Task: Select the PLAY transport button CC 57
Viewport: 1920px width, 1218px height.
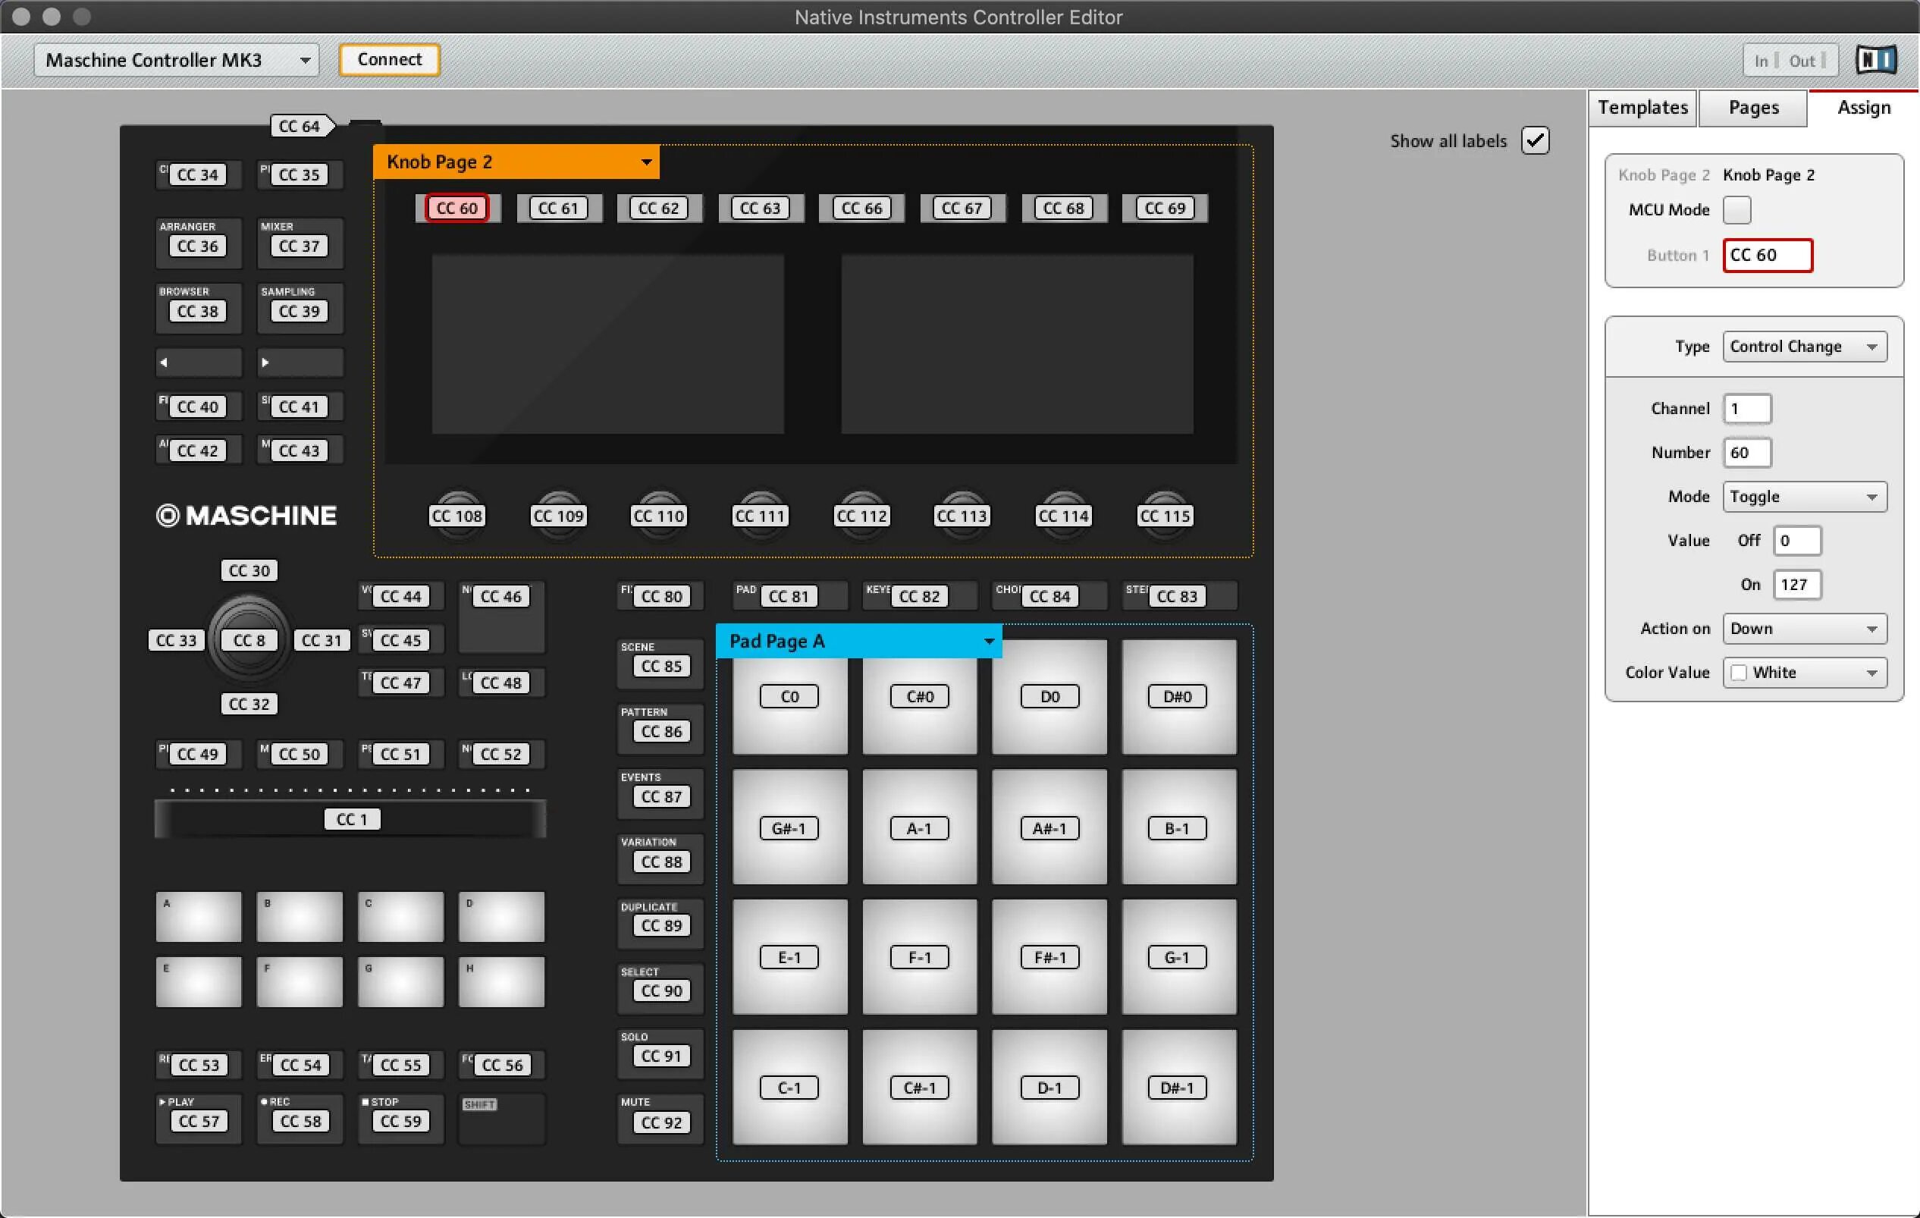Action: tap(199, 1121)
